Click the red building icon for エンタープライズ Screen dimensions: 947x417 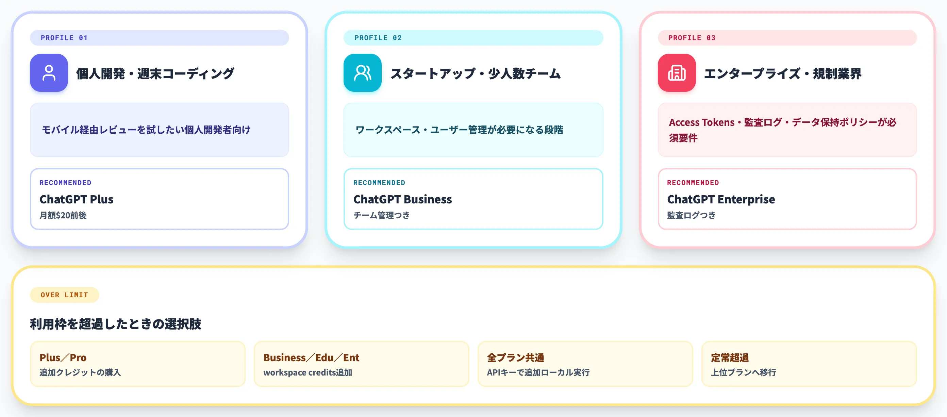point(677,73)
